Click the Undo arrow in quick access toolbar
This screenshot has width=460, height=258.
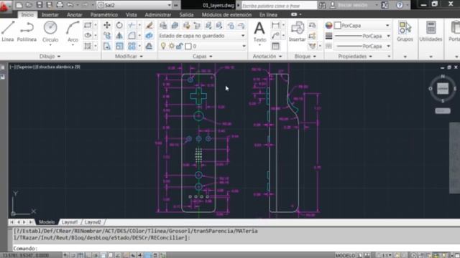[x=70, y=5]
